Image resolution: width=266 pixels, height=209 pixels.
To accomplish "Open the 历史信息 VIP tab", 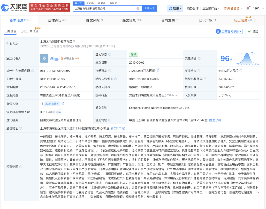I will click(243, 20).
